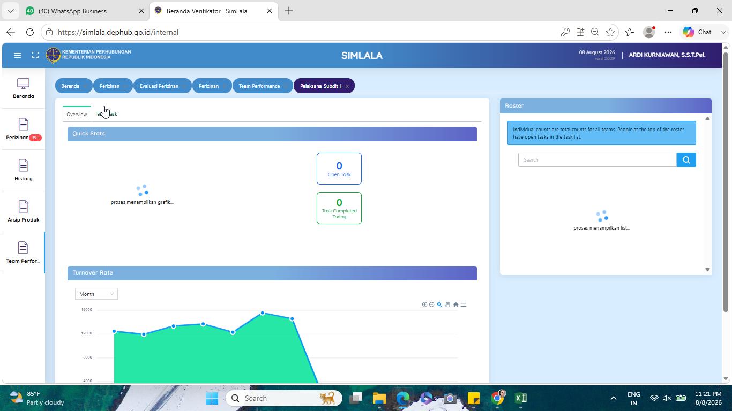Click the Roster panel scroll-down arrow
Screen dimensions: 732x411
707,270
